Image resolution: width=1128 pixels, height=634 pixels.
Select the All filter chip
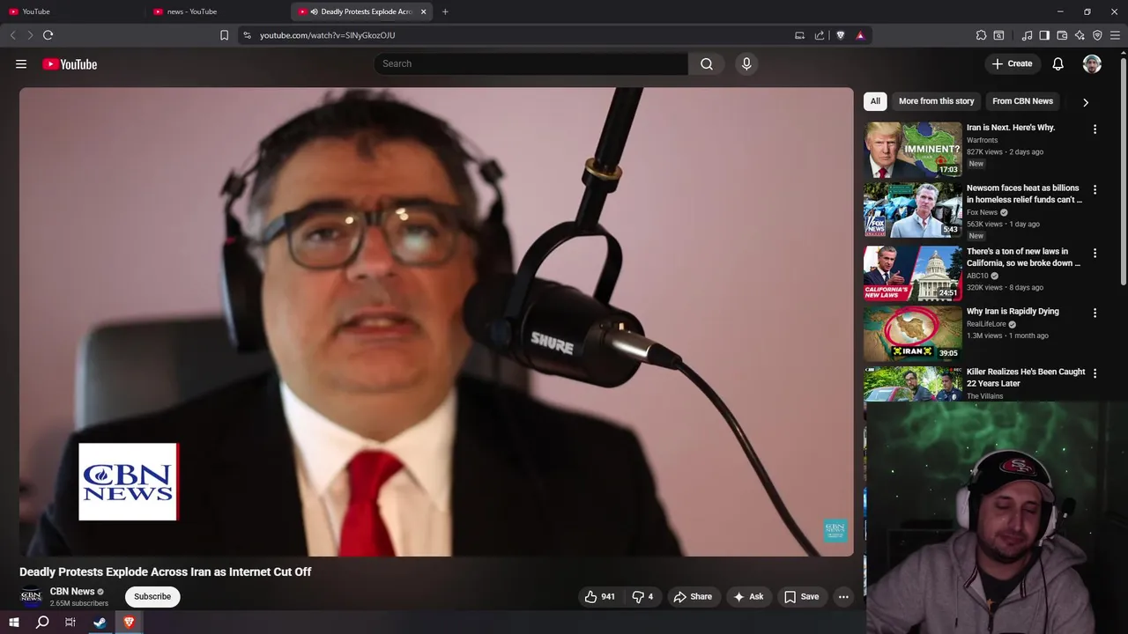pyautogui.click(x=875, y=101)
